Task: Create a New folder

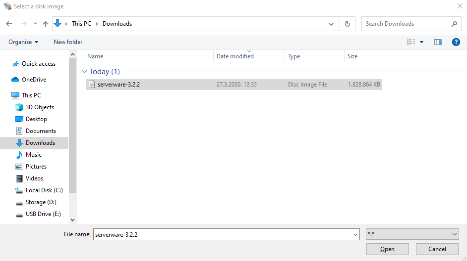Action: 68,42
